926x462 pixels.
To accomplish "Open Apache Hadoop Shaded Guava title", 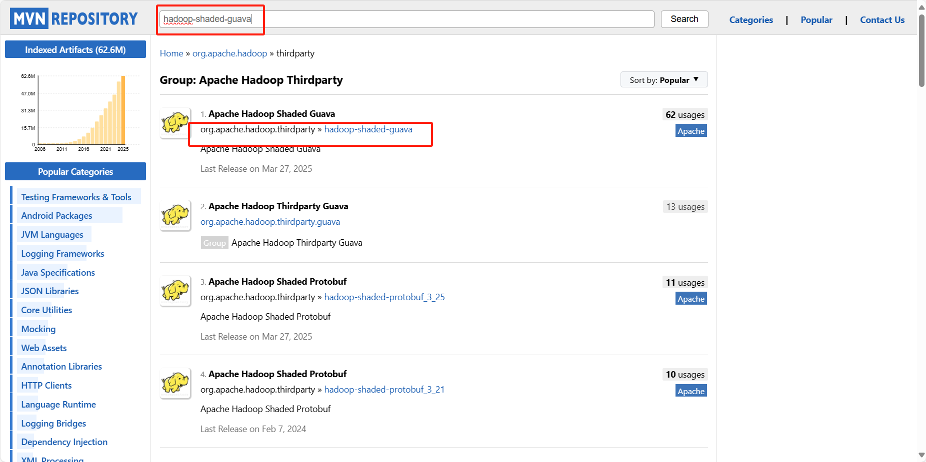I will tap(271, 114).
